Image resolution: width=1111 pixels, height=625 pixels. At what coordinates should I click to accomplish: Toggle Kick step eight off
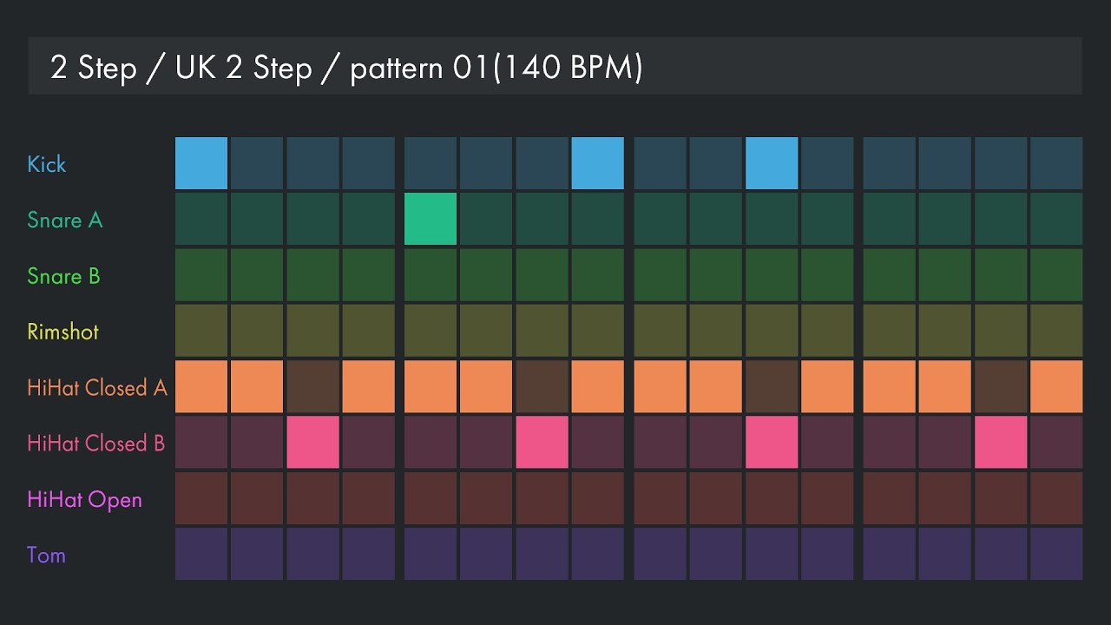(x=597, y=163)
